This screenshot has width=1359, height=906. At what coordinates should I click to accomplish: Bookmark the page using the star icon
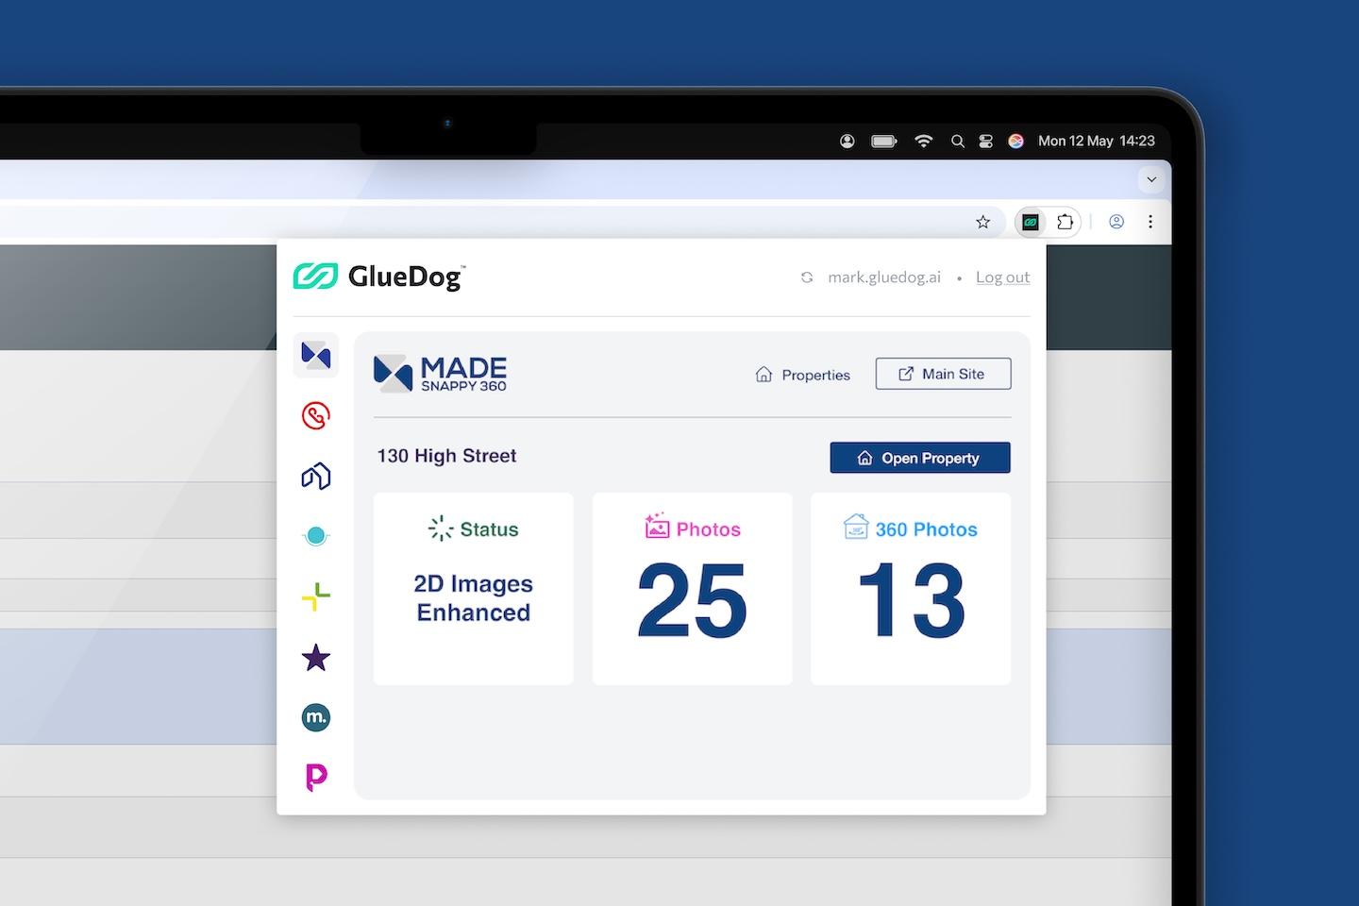coord(982,222)
